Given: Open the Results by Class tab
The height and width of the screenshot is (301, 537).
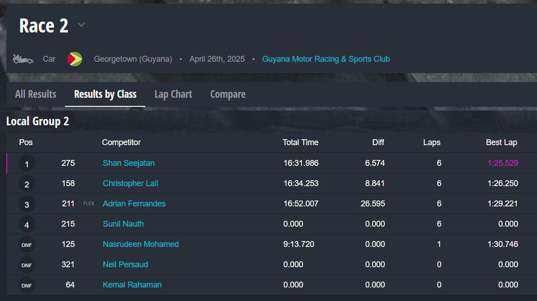Looking at the screenshot, I should point(105,94).
